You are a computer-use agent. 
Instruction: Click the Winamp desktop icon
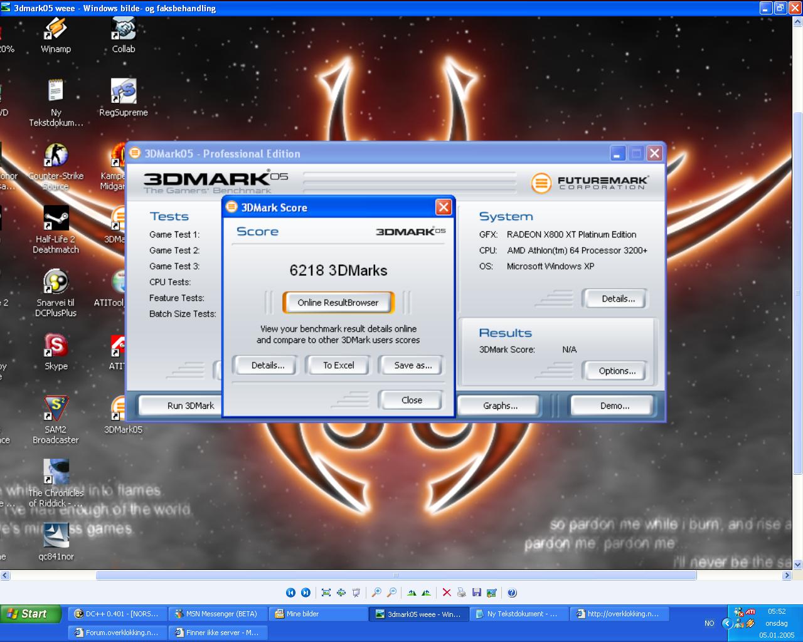(56, 35)
